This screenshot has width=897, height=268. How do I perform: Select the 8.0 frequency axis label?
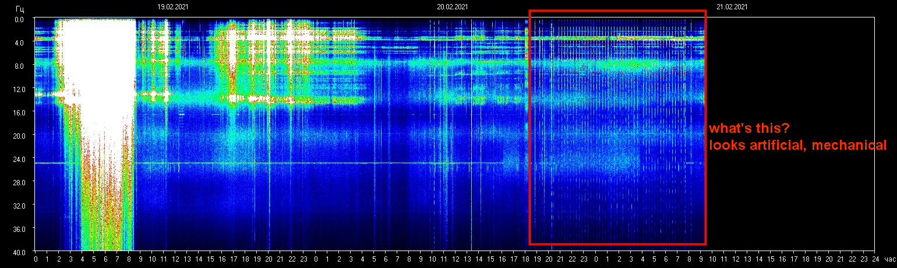click(x=20, y=66)
